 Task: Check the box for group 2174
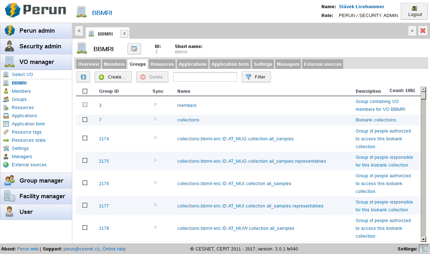coord(85,138)
